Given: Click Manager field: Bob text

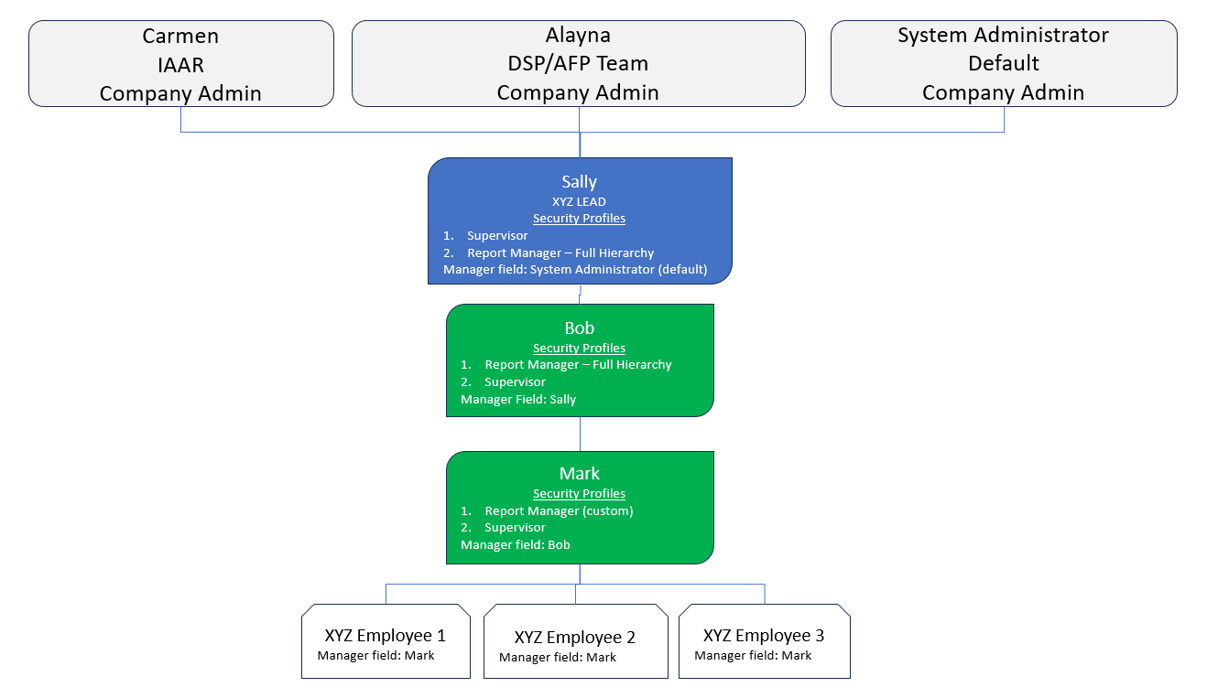Looking at the screenshot, I should [516, 544].
